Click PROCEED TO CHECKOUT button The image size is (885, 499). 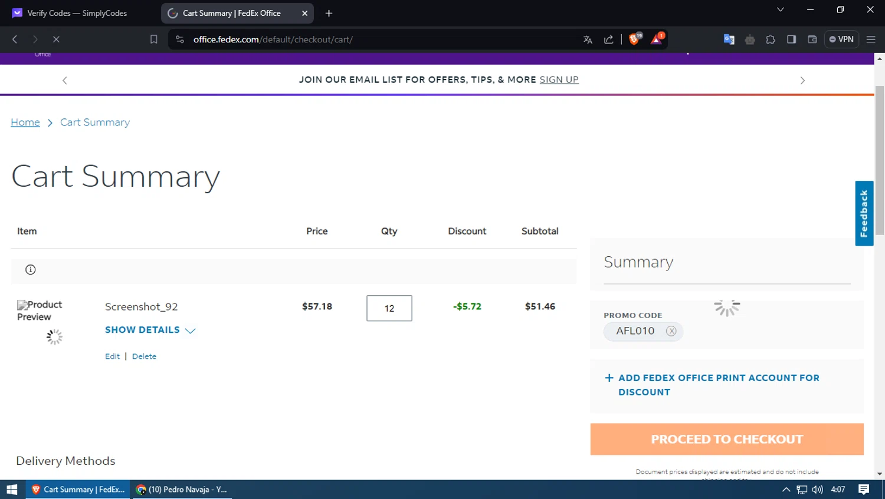click(727, 439)
